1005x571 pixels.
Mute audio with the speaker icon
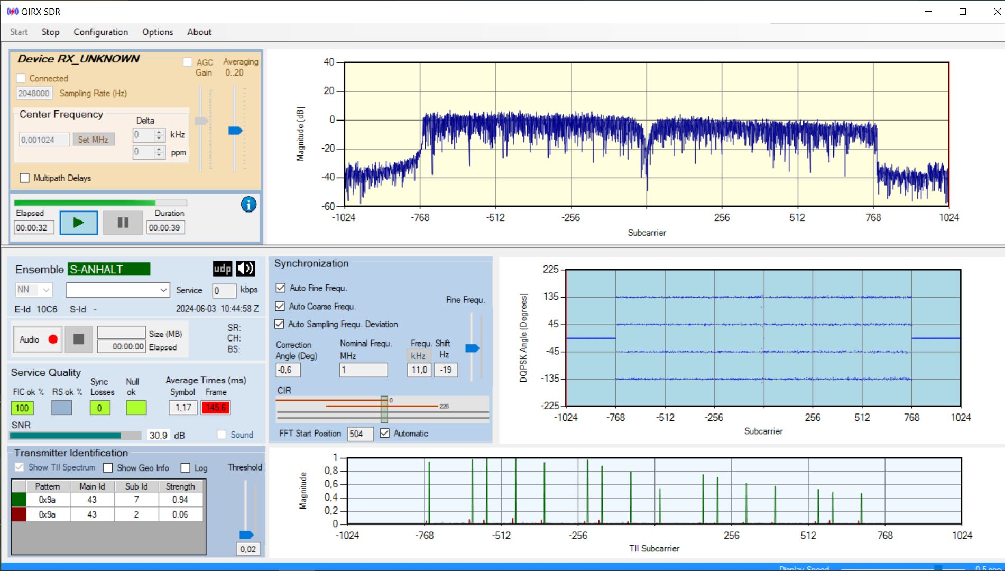click(245, 269)
